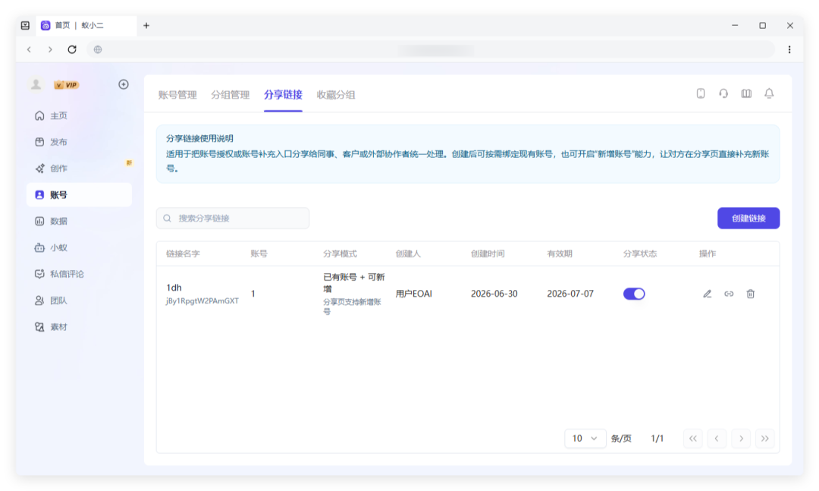Click the browser address bar
This screenshot has height=491, width=819.
click(x=431, y=49)
